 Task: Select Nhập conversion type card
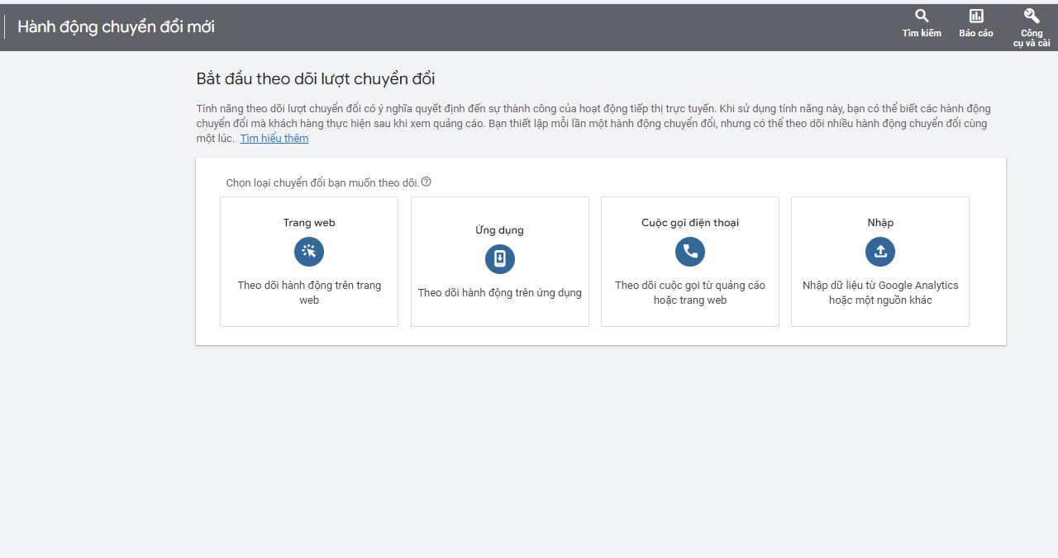879,261
